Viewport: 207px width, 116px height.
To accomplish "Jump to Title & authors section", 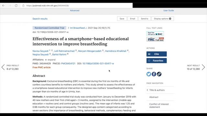I will (x=157, y=90).
